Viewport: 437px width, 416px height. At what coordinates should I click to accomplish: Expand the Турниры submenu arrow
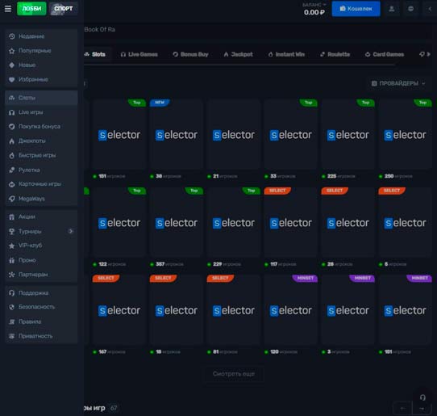71,231
